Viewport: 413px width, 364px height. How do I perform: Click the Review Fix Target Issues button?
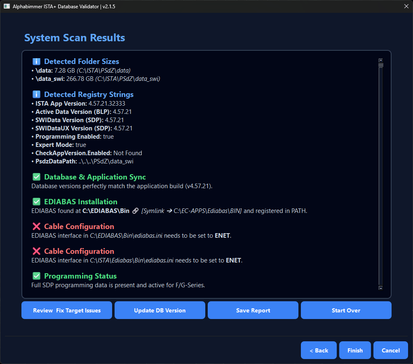[67, 310]
